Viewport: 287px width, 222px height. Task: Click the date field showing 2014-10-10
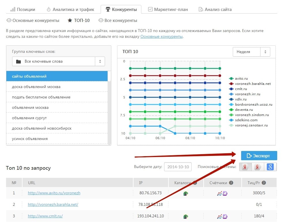[x=178, y=167]
